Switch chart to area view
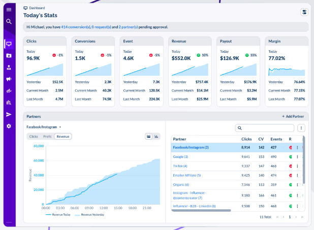 (148, 137)
